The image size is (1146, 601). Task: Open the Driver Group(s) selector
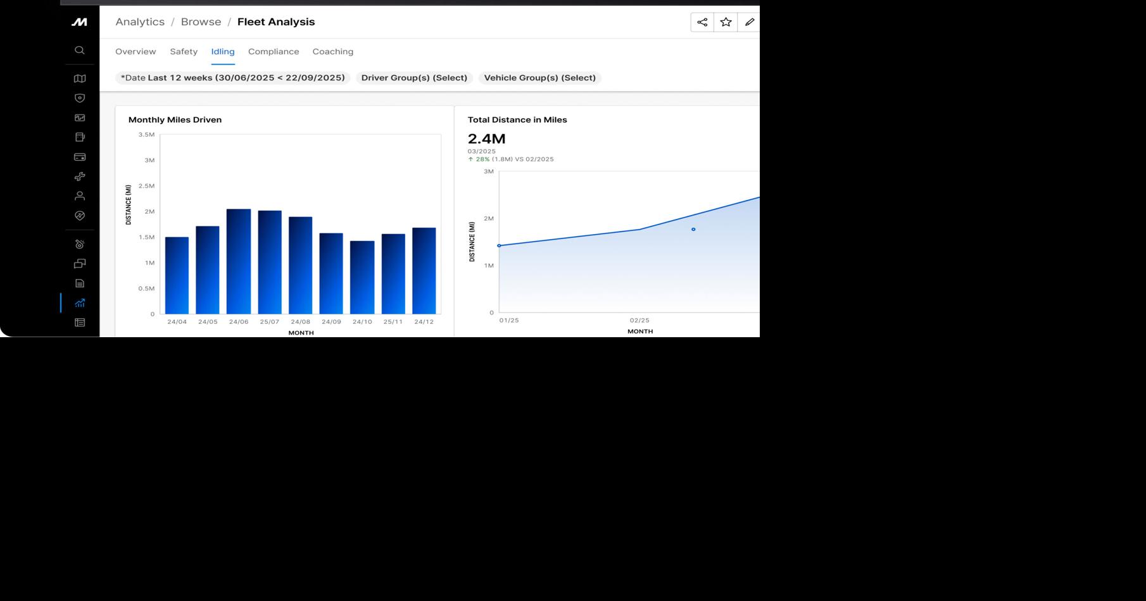414,77
